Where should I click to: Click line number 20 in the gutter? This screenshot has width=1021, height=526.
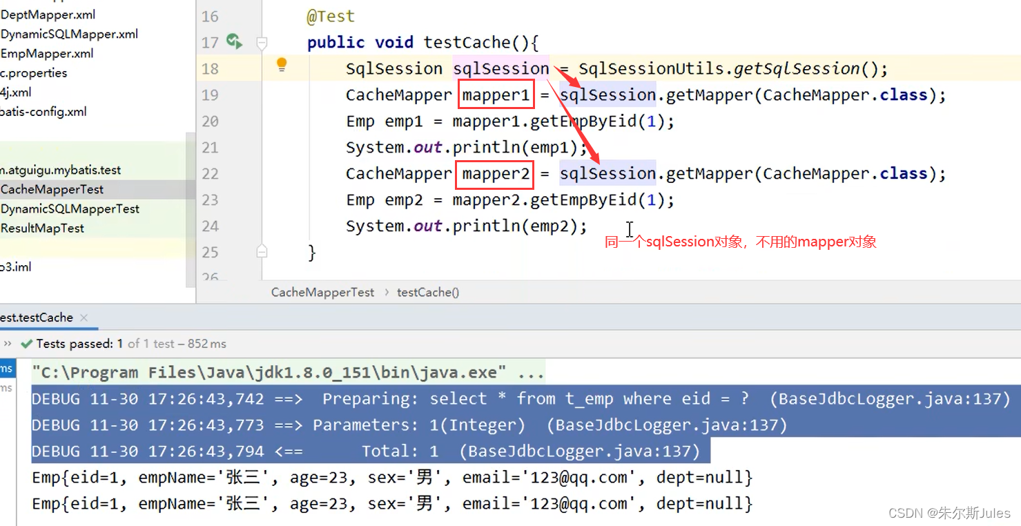coord(210,121)
